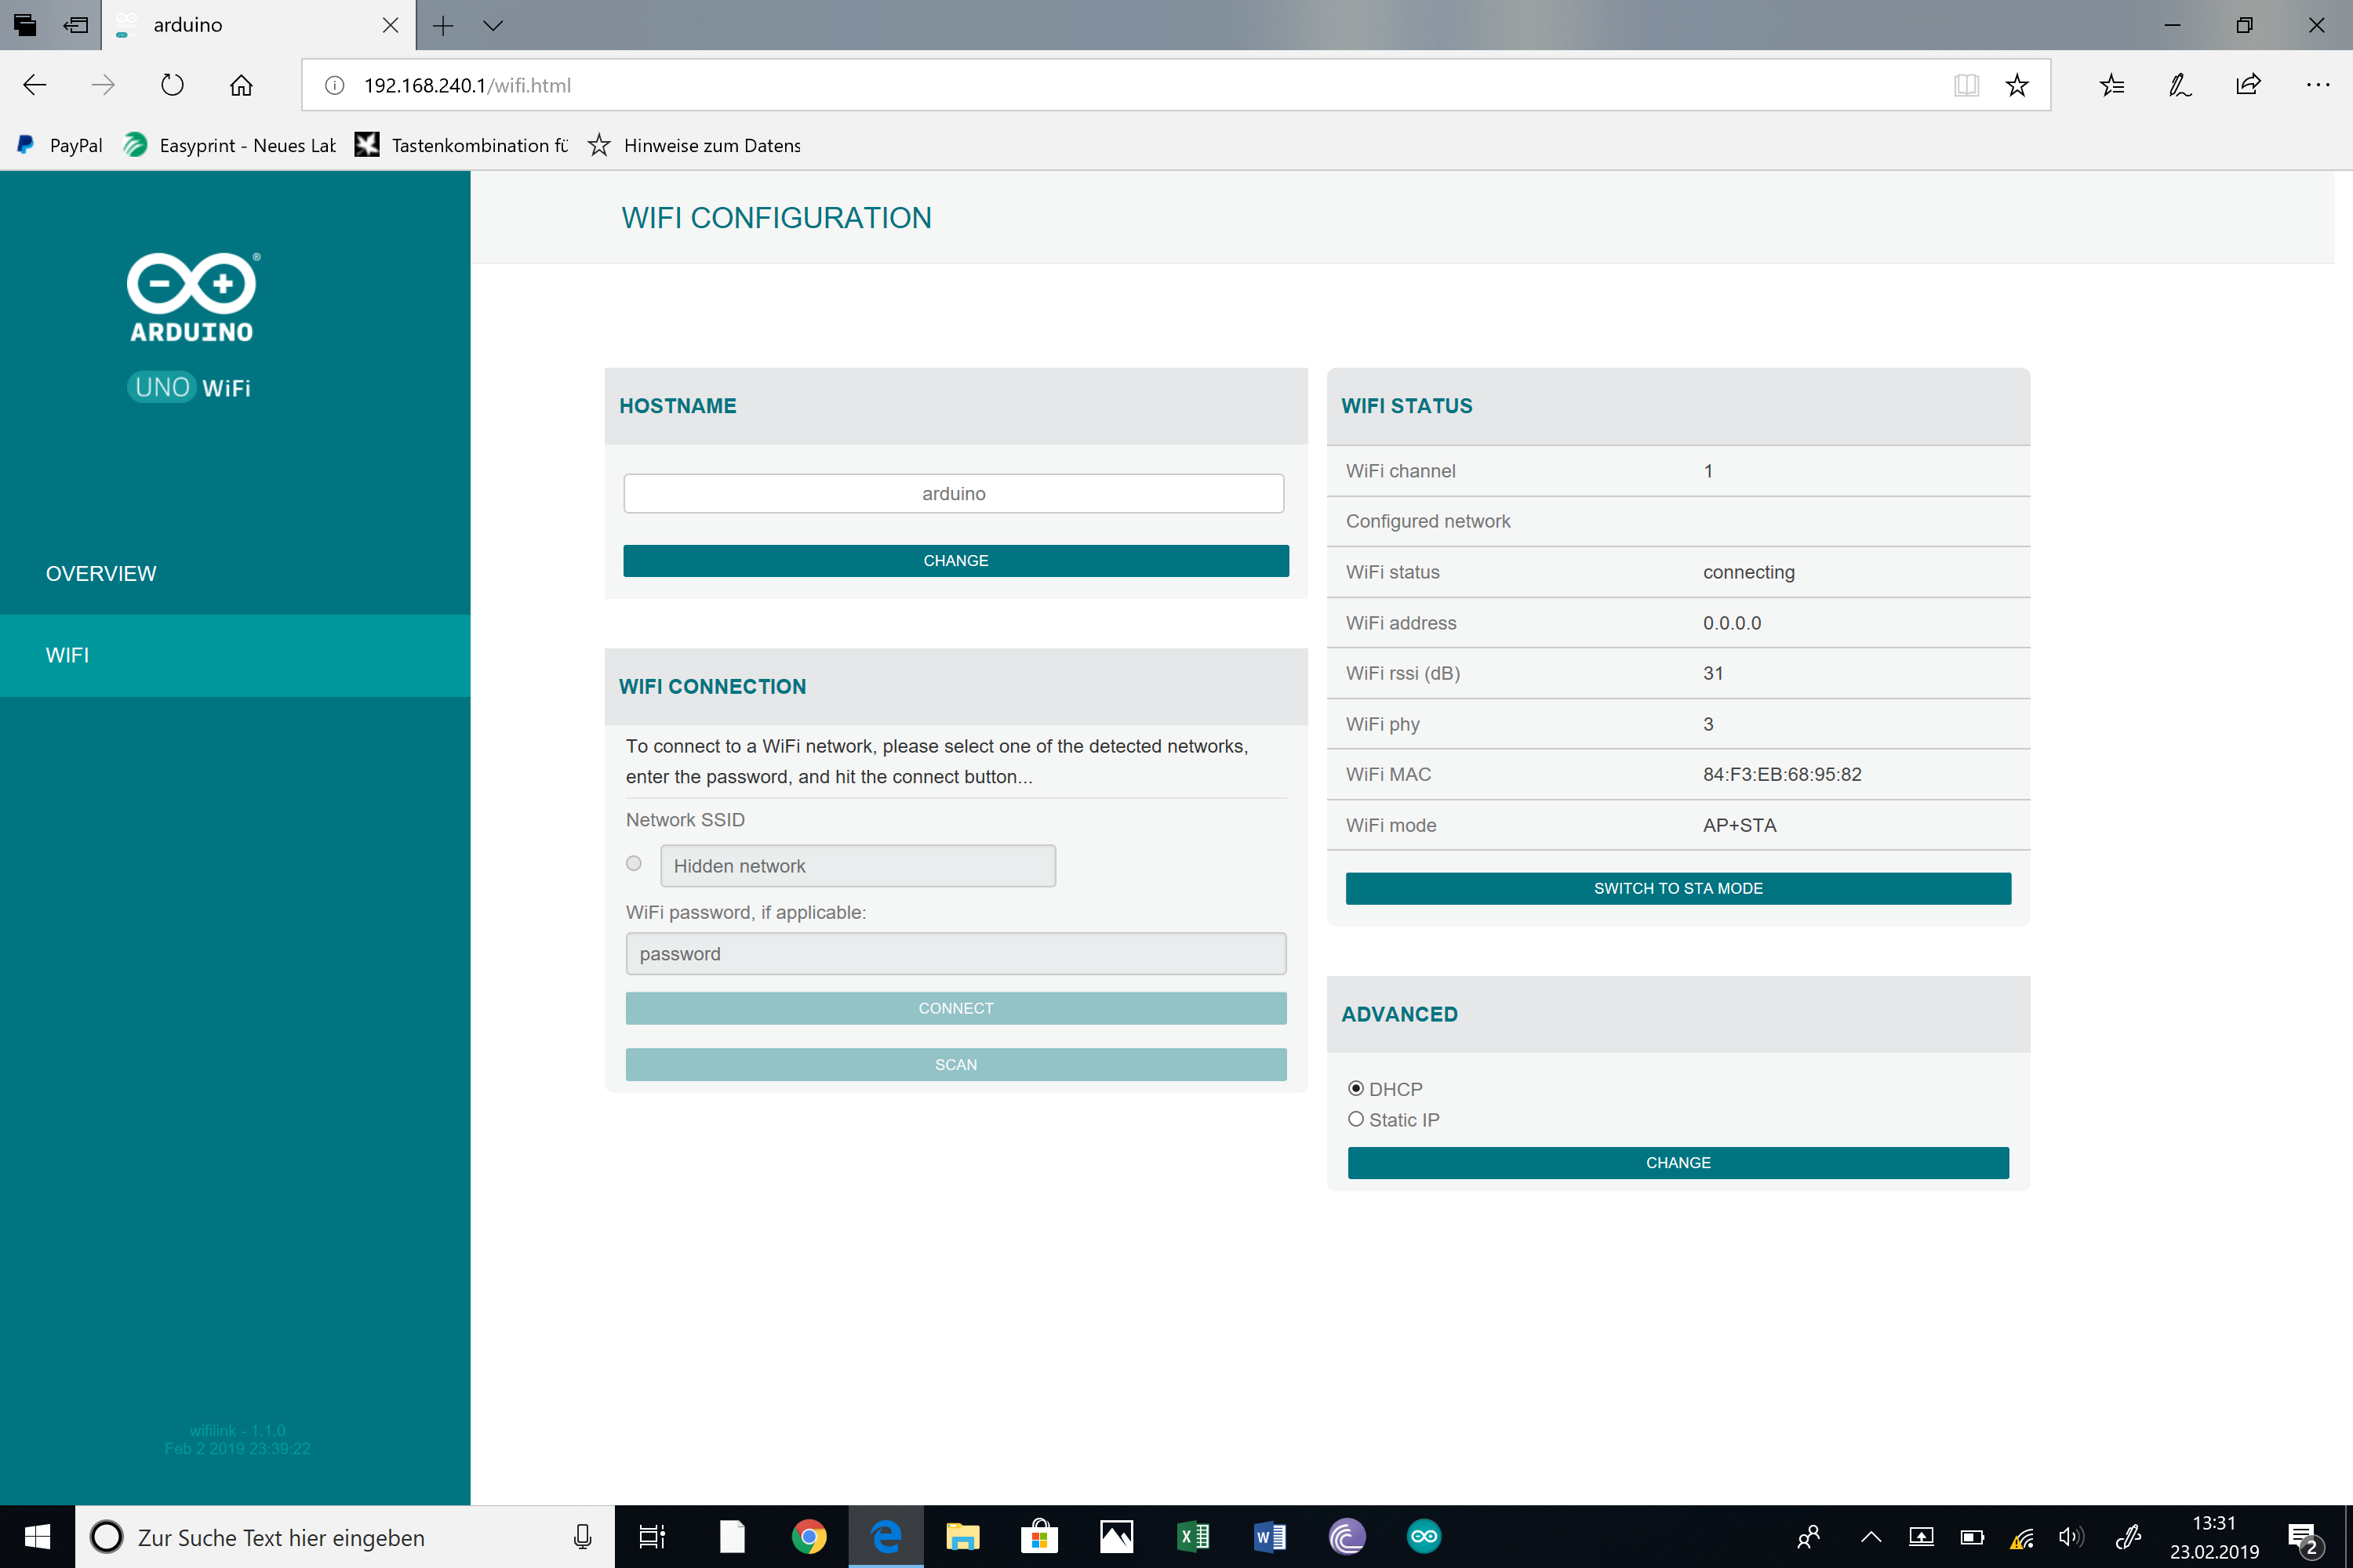Viewport: 2353px width, 1568px height.
Task: Switch to the OVERVIEW page in sidebar
Action: [100, 573]
